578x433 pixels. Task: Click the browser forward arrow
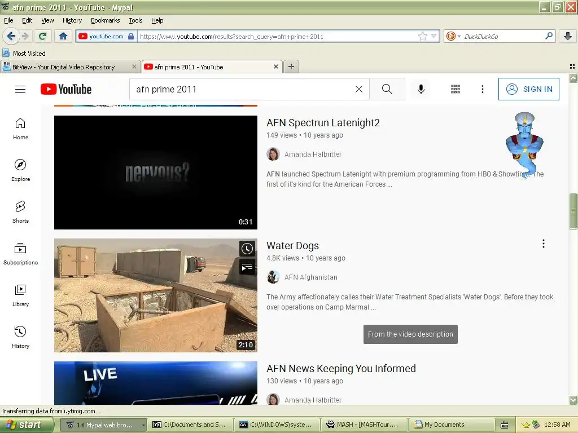pos(25,36)
